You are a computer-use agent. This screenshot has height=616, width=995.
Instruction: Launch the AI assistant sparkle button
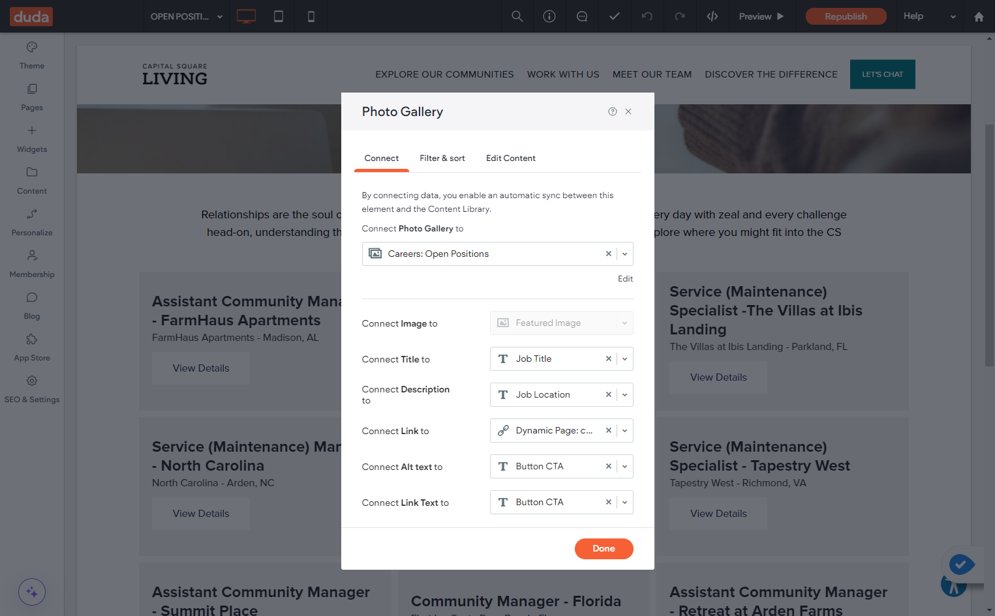pos(32,593)
